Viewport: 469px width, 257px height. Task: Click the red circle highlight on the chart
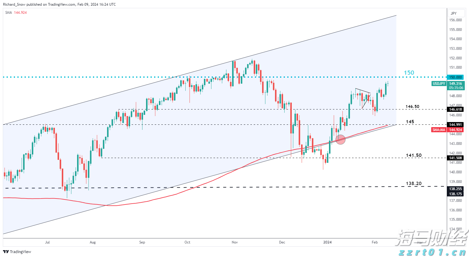(x=341, y=139)
